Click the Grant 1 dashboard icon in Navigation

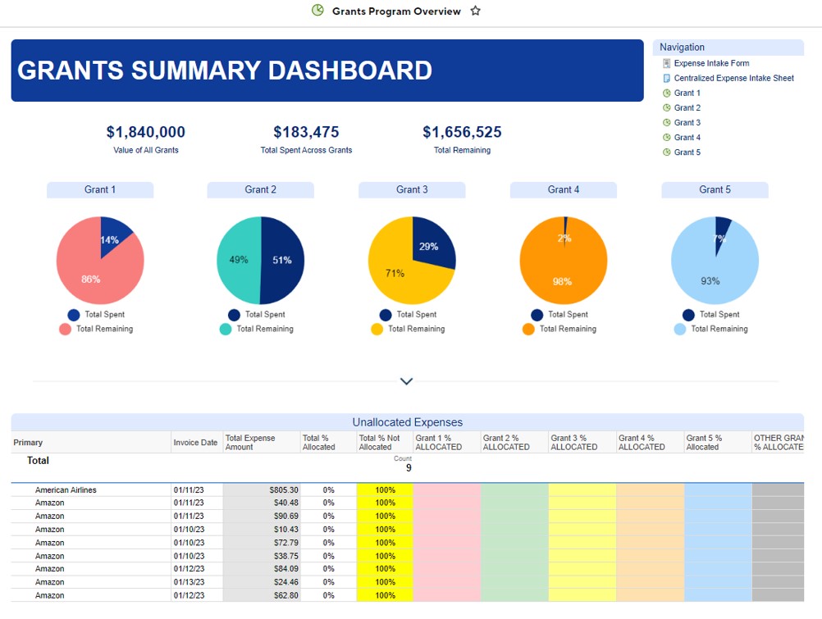[667, 93]
